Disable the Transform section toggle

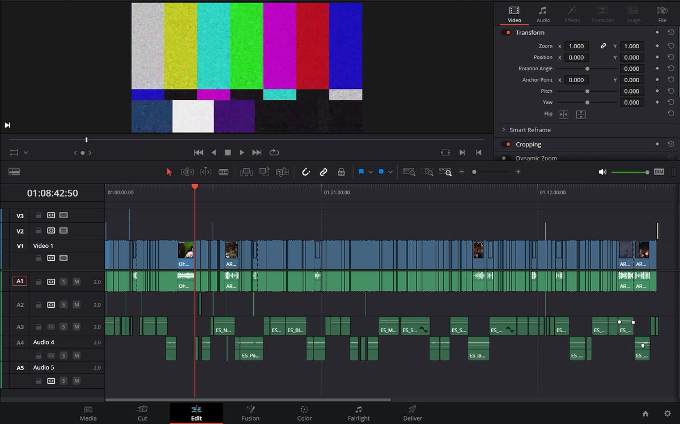tap(506, 33)
